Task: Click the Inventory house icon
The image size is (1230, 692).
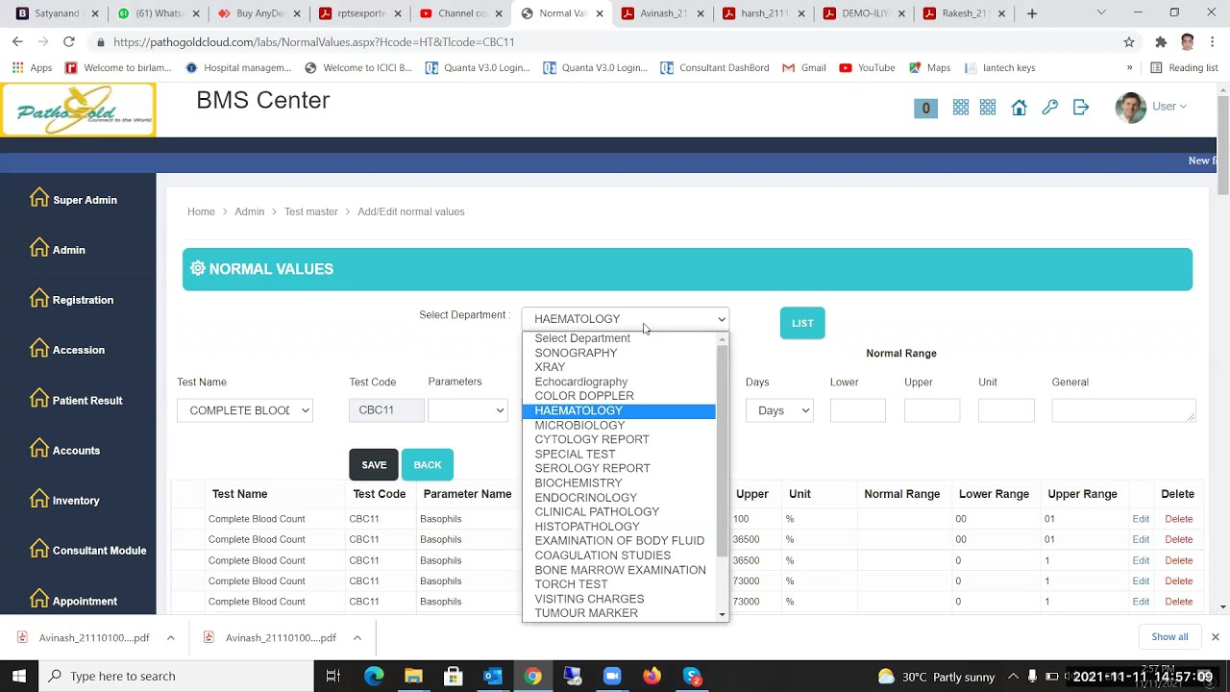Action: (38, 499)
